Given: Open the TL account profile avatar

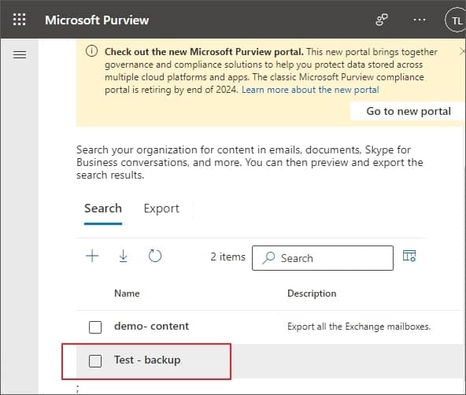Looking at the screenshot, I should pyautogui.click(x=455, y=20).
